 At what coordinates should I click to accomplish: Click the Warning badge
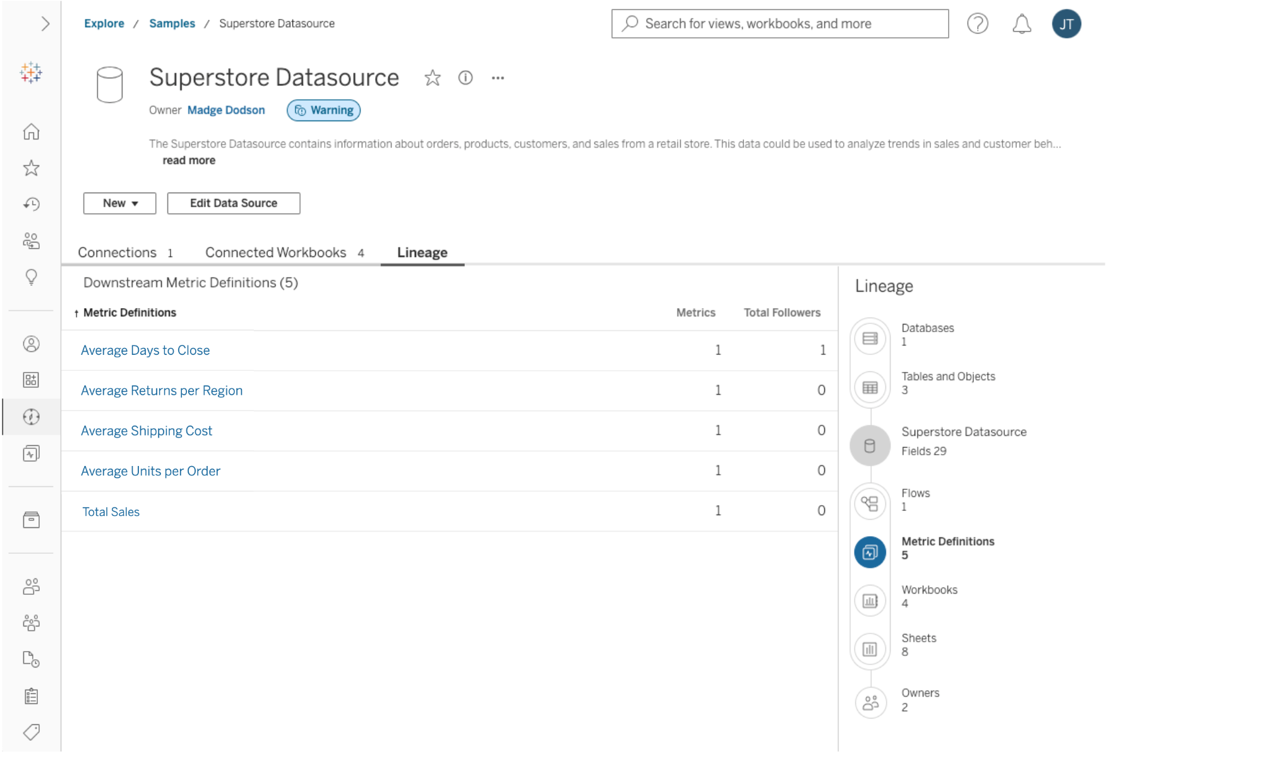click(x=324, y=111)
